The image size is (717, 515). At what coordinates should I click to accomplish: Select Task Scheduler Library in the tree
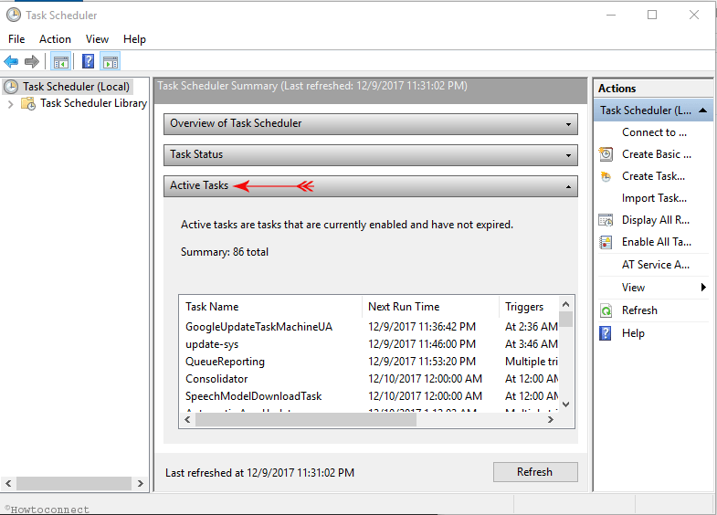click(x=93, y=103)
